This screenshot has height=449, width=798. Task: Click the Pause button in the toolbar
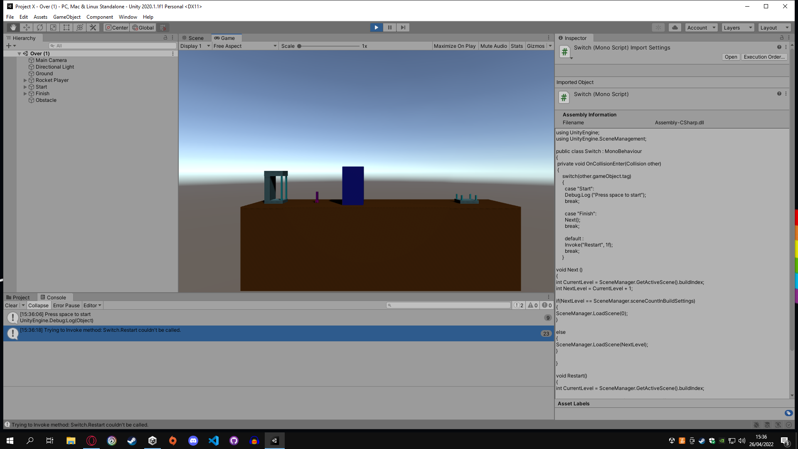coord(389,27)
